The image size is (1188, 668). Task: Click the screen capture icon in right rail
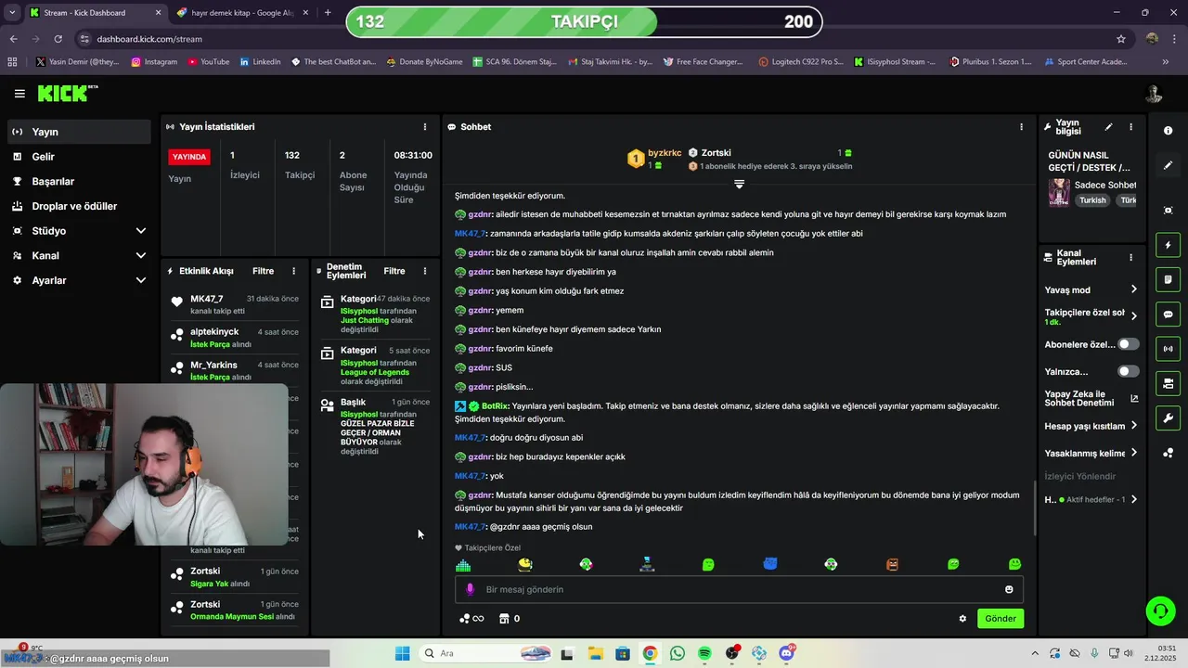[x=1168, y=211]
